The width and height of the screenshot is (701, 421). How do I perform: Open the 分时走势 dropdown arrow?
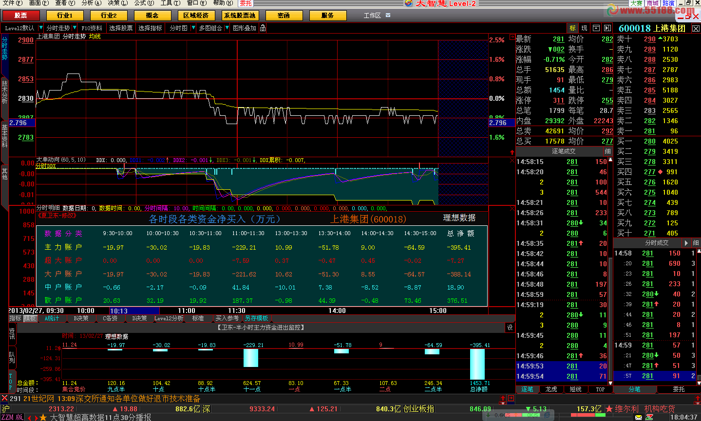(75, 28)
